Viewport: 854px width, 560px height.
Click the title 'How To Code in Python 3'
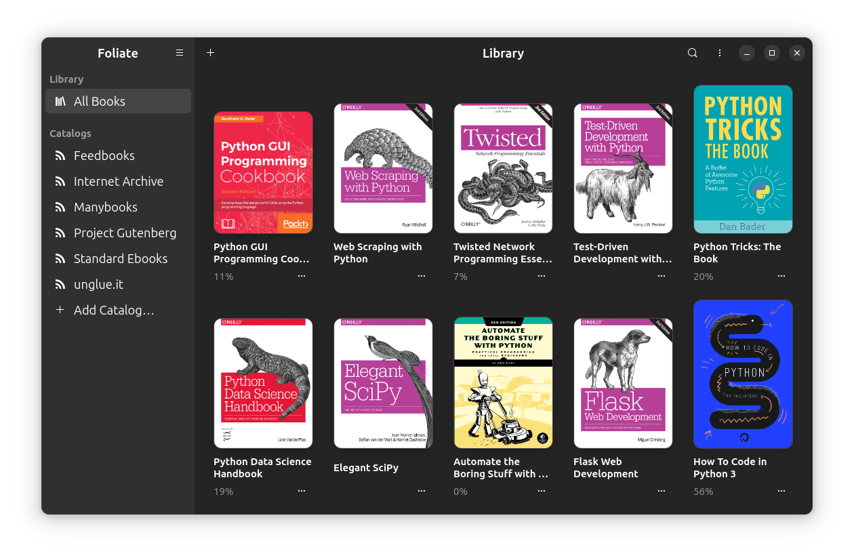pos(730,468)
